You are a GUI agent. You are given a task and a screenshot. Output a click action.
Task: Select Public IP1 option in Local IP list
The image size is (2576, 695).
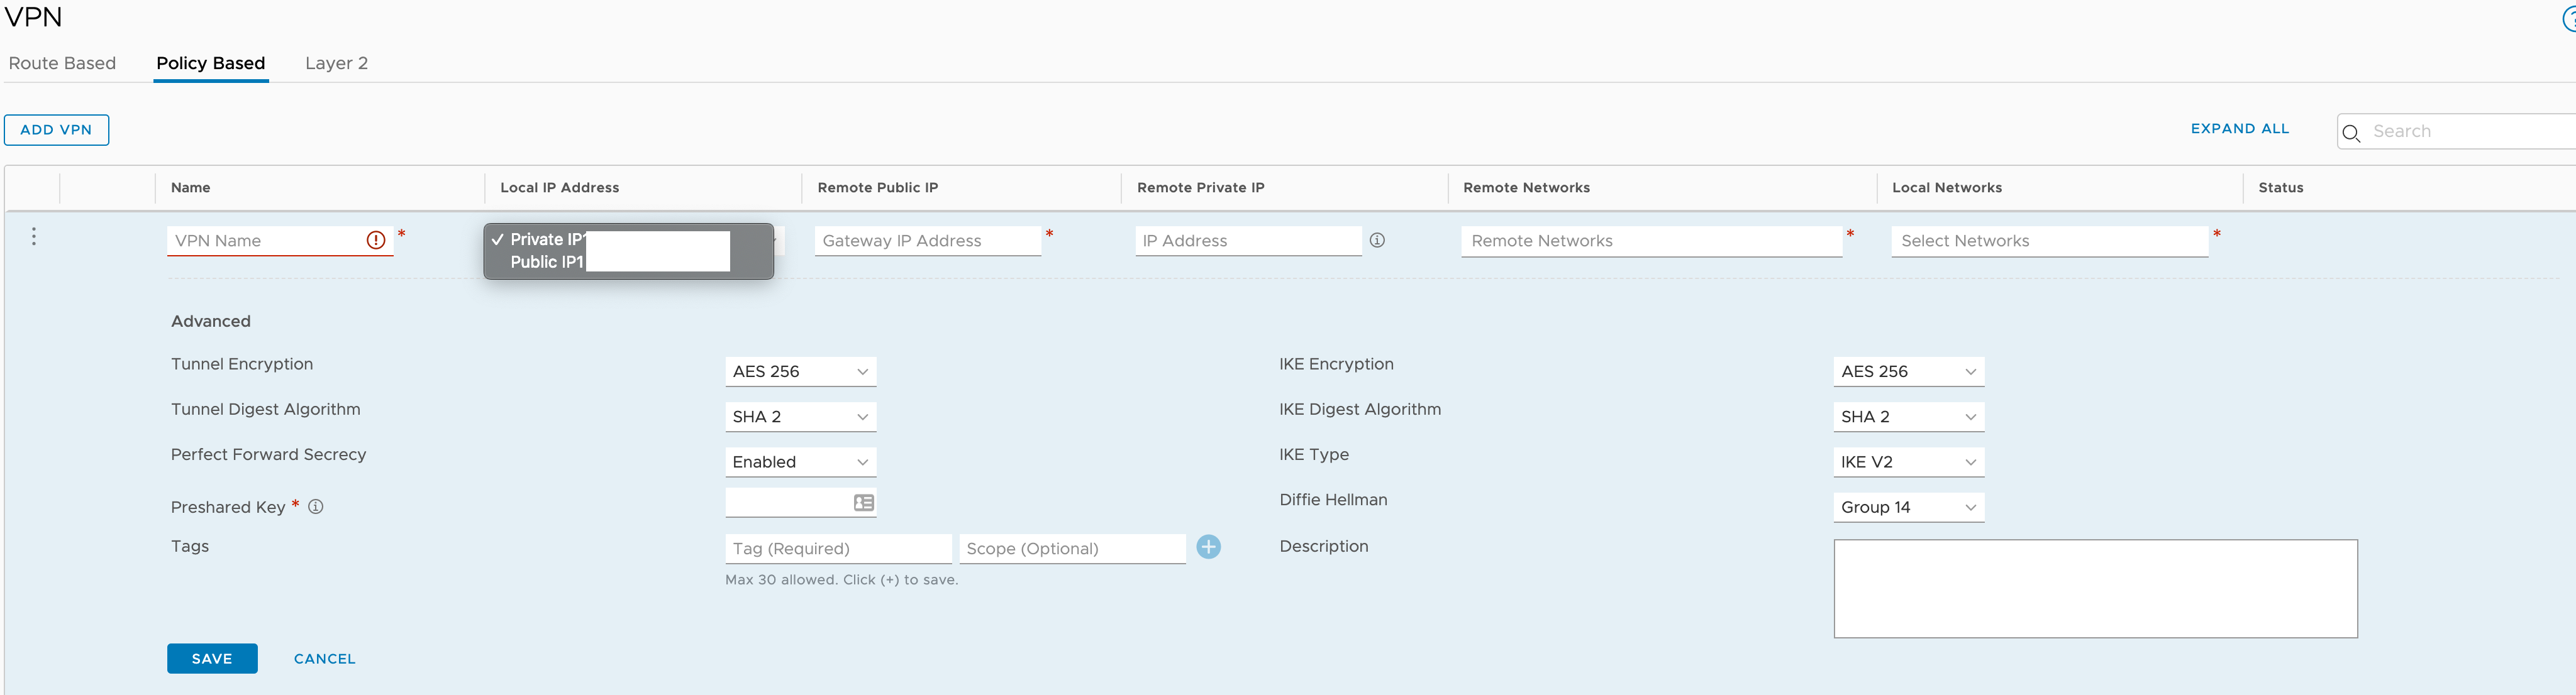(547, 261)
